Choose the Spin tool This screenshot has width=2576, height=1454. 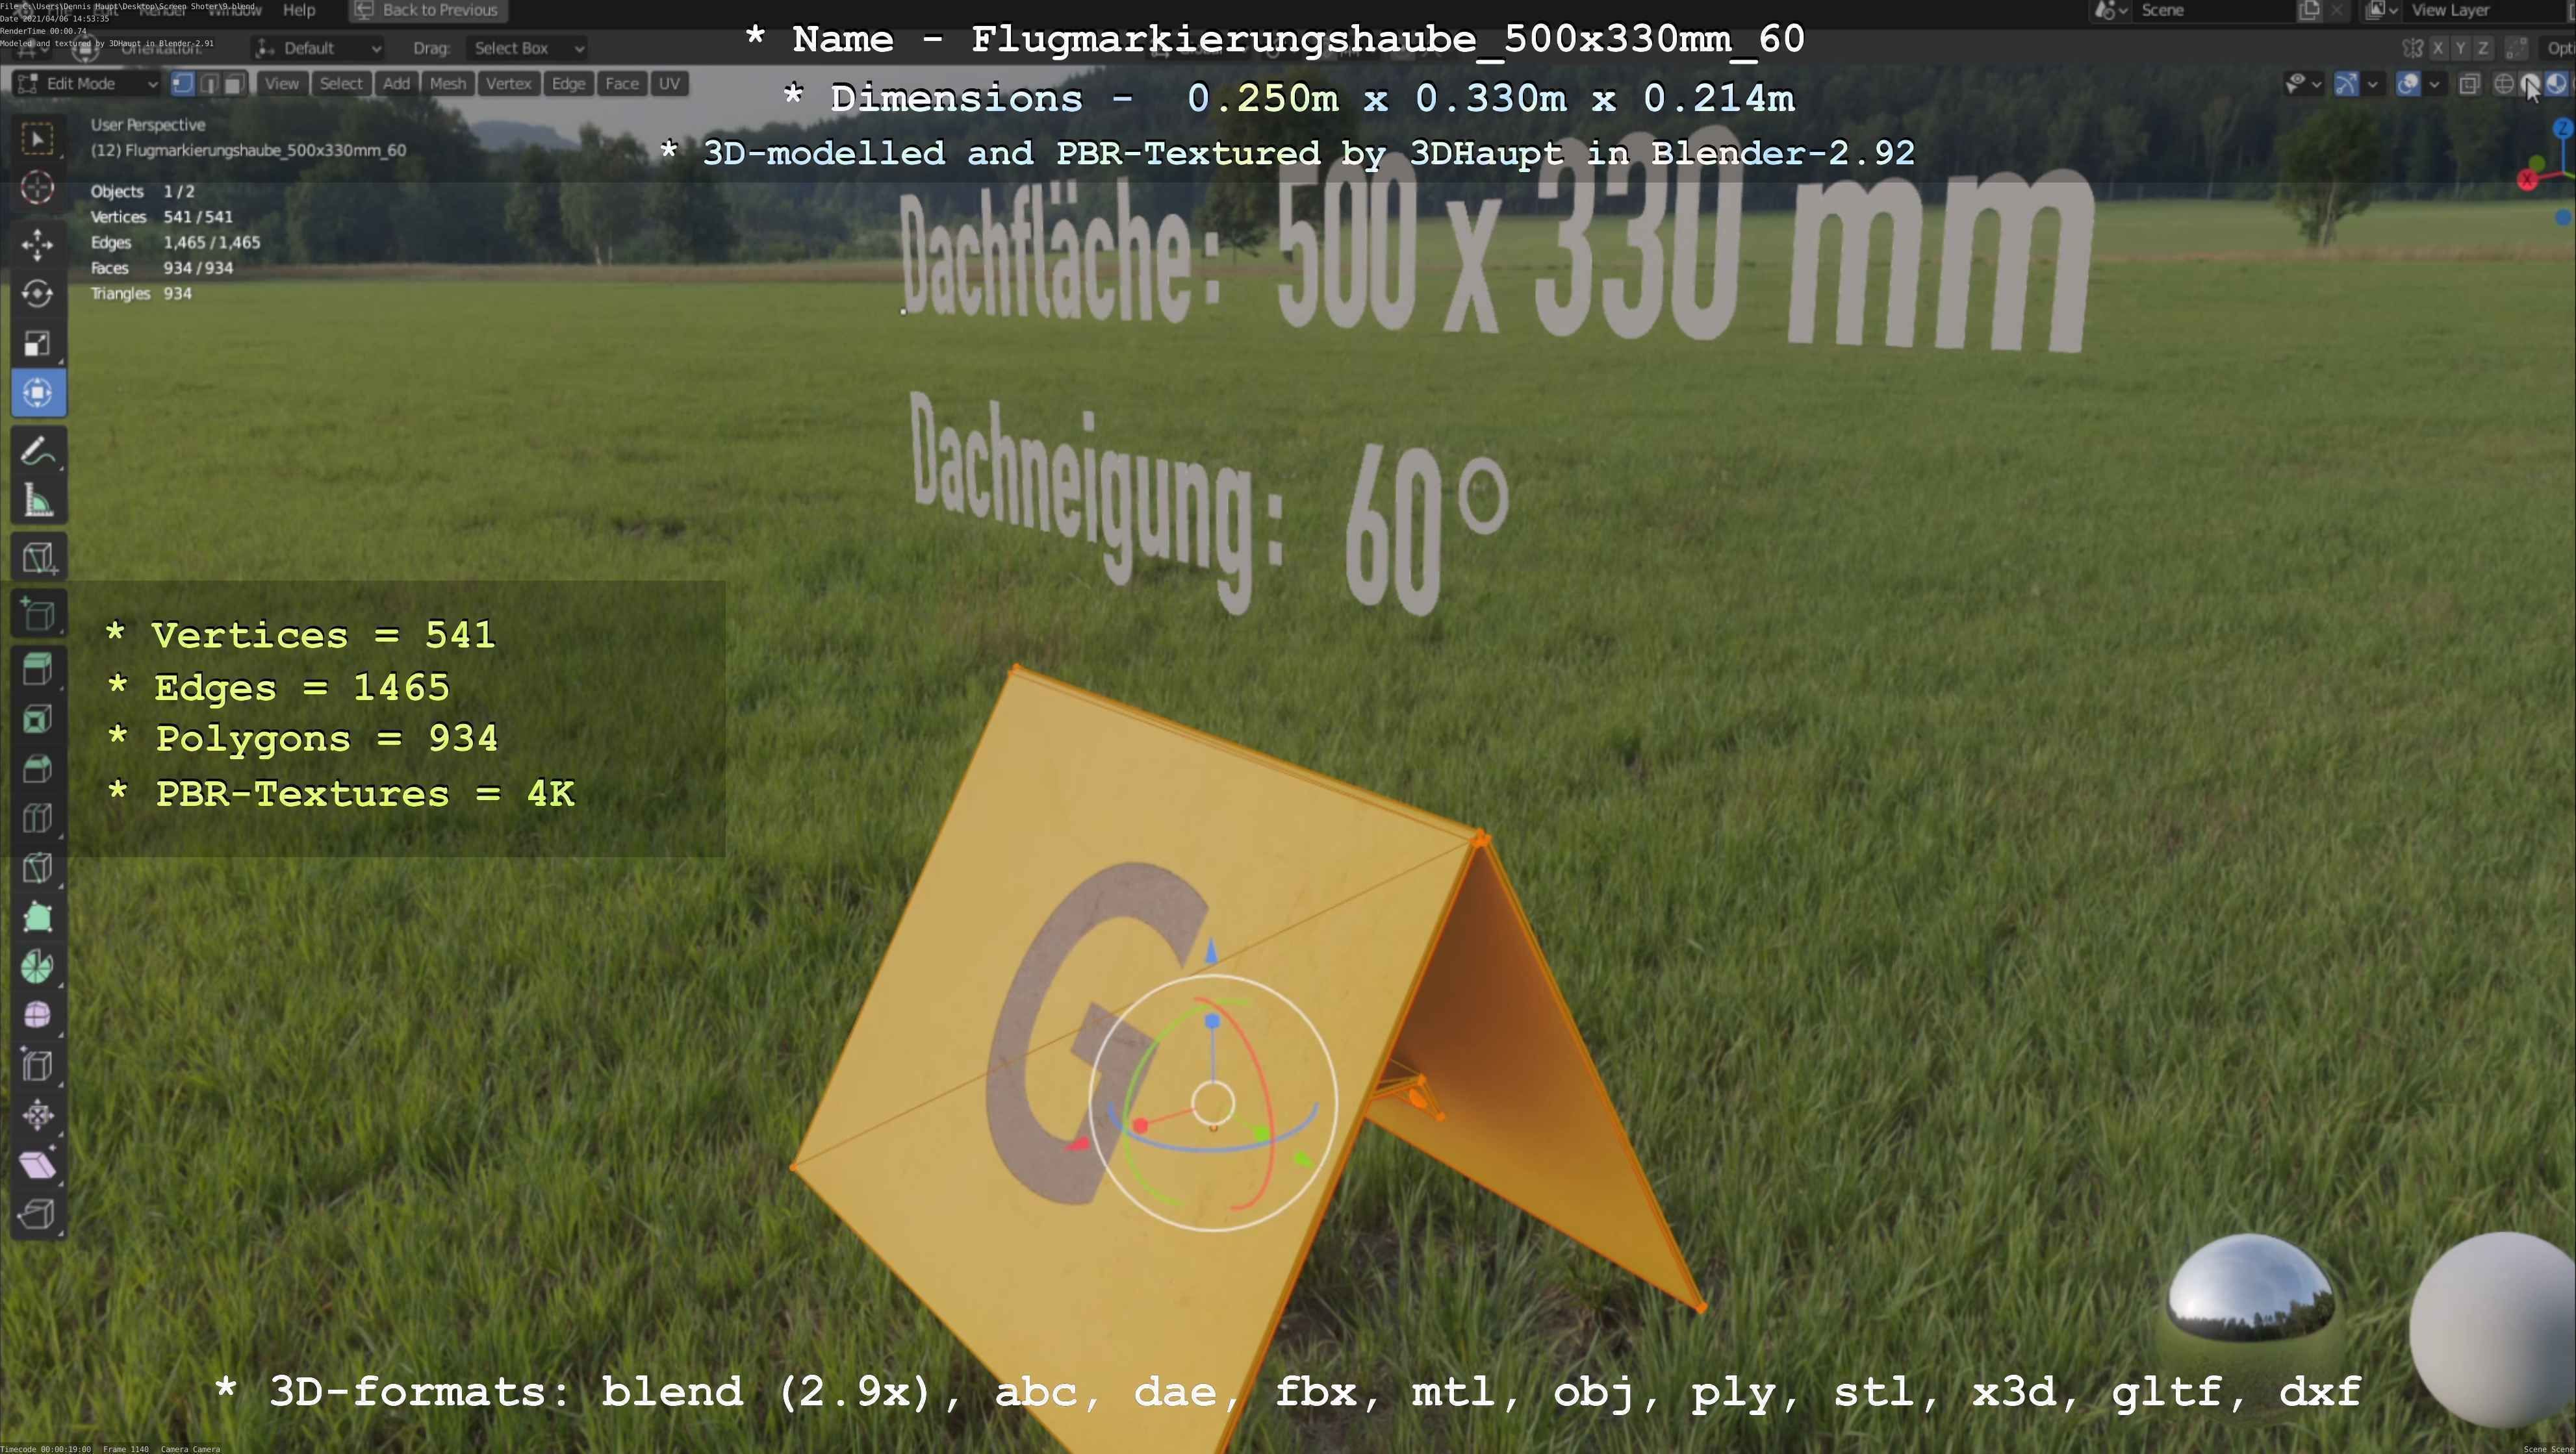pos(38,968)
